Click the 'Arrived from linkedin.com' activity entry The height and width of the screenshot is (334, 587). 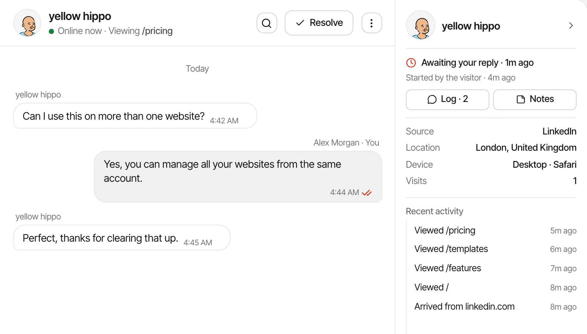[495, 307]
